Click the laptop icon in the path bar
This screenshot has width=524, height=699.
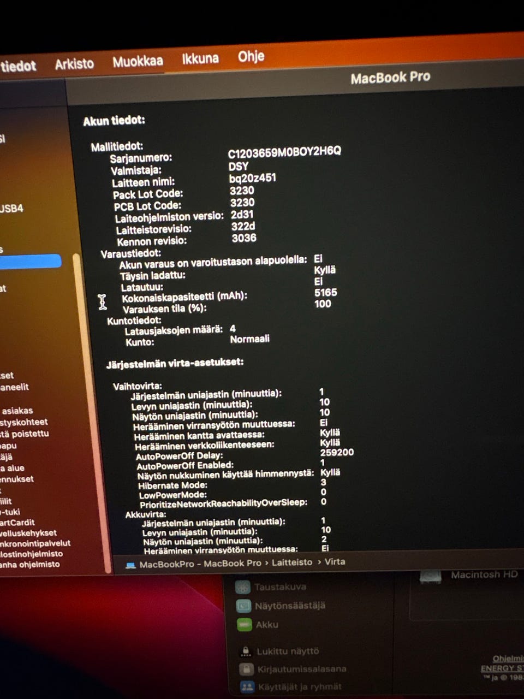pos(130,565)
